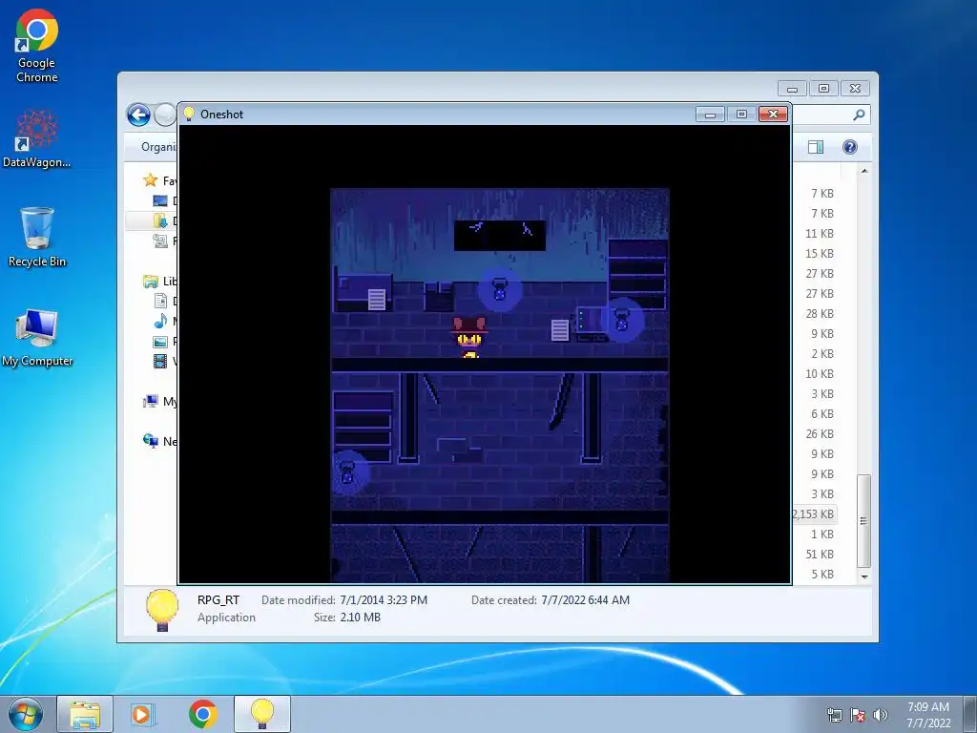Click Date modified value 7/1/2014 3:23 PM
Image resolution: width=977 pixels, height=733 pixels.
[384, 600]
